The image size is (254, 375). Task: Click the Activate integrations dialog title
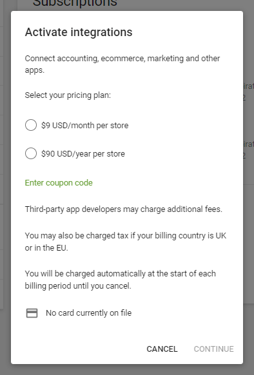coord(79,32)
